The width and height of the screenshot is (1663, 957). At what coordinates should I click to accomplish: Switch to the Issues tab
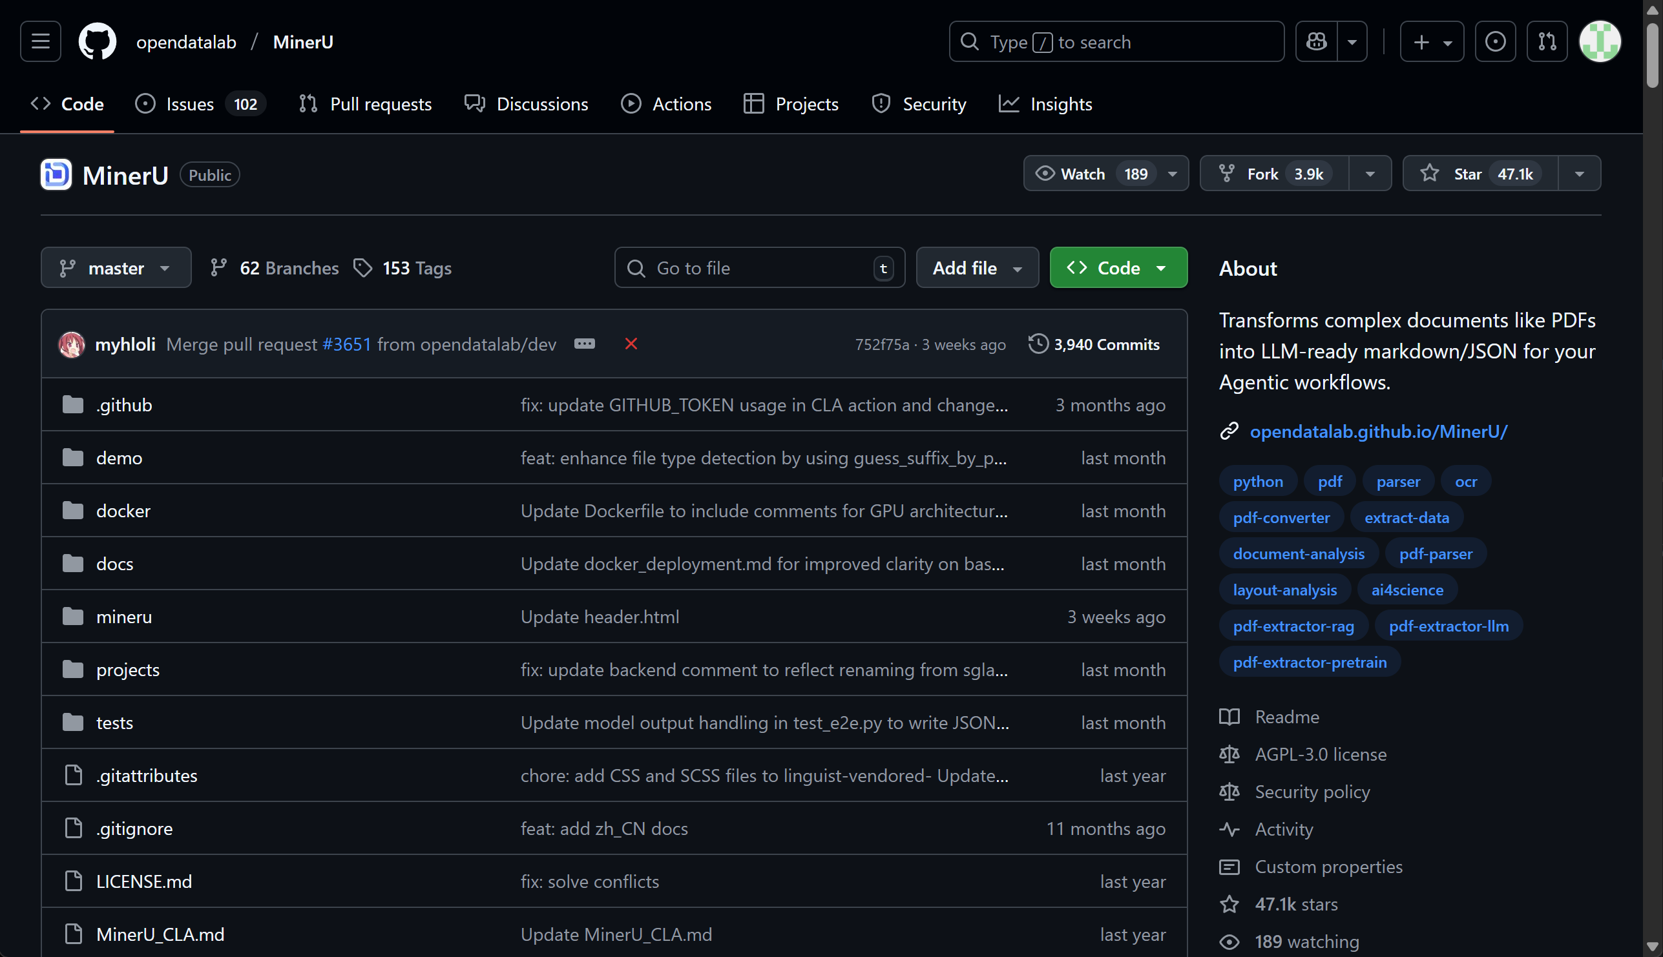[x=189, y=104]
